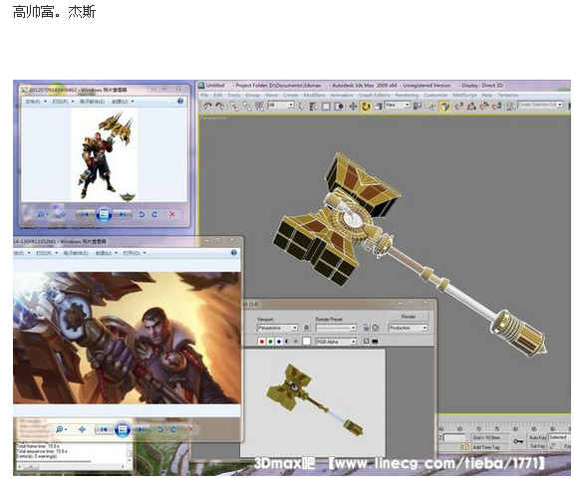Click Previous image in top photo viewer
Screen dimensions: 574x480
pyautogui.click(x=86, y=214)
